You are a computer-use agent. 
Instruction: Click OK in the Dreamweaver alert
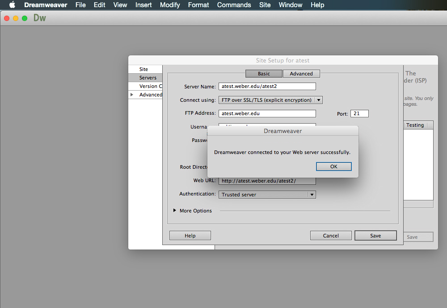pos(333,166)
